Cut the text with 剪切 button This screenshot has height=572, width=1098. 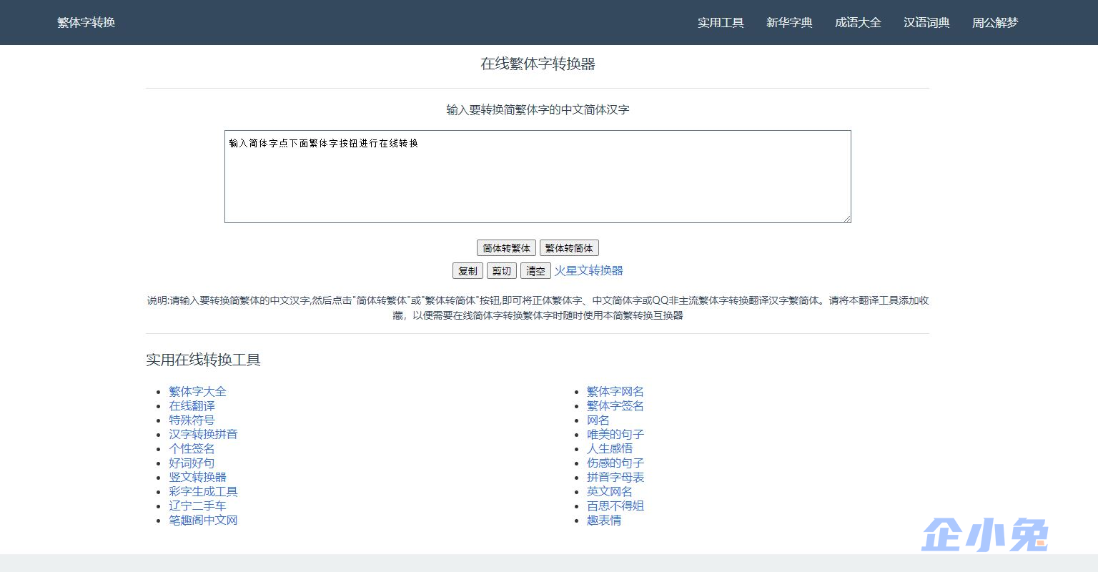502,271
